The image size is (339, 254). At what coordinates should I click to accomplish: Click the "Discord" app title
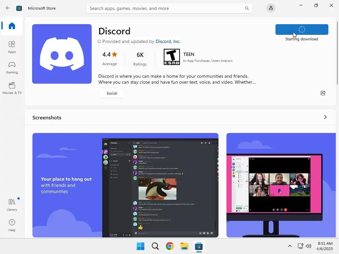(114, 31)
